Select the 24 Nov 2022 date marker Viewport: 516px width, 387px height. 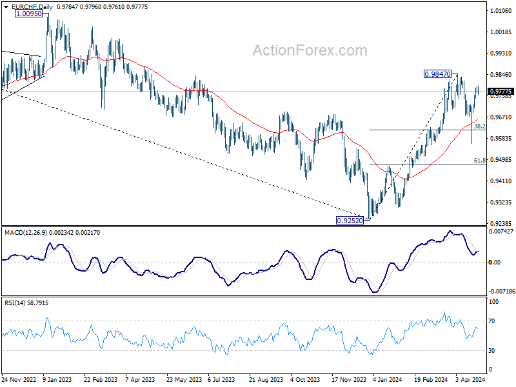[x=19, y=379]
